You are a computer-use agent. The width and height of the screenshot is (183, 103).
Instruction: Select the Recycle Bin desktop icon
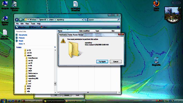tap(156, 61)
